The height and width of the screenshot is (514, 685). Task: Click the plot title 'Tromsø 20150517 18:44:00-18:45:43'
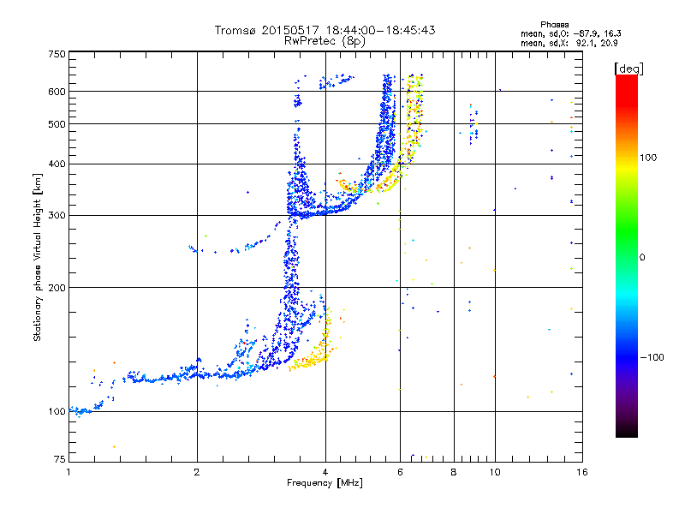(x=325, y=30)
